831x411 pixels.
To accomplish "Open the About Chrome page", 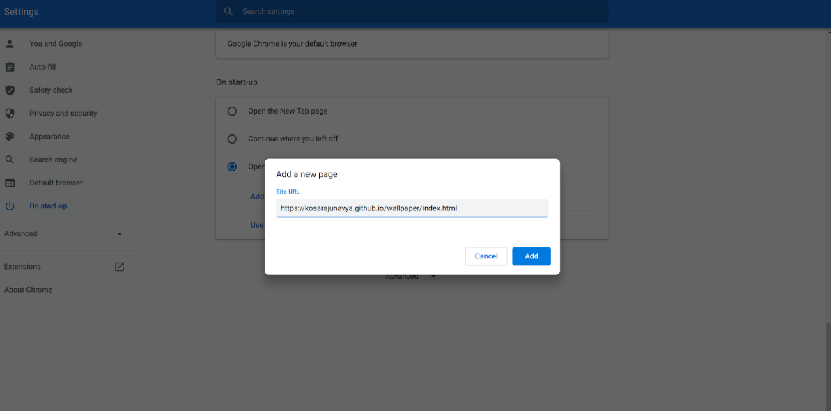I will pos(28,290).
